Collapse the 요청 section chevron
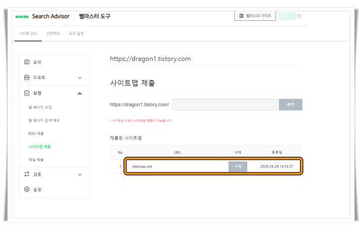The width and height of the screenshot is (362, 230). 80,94
